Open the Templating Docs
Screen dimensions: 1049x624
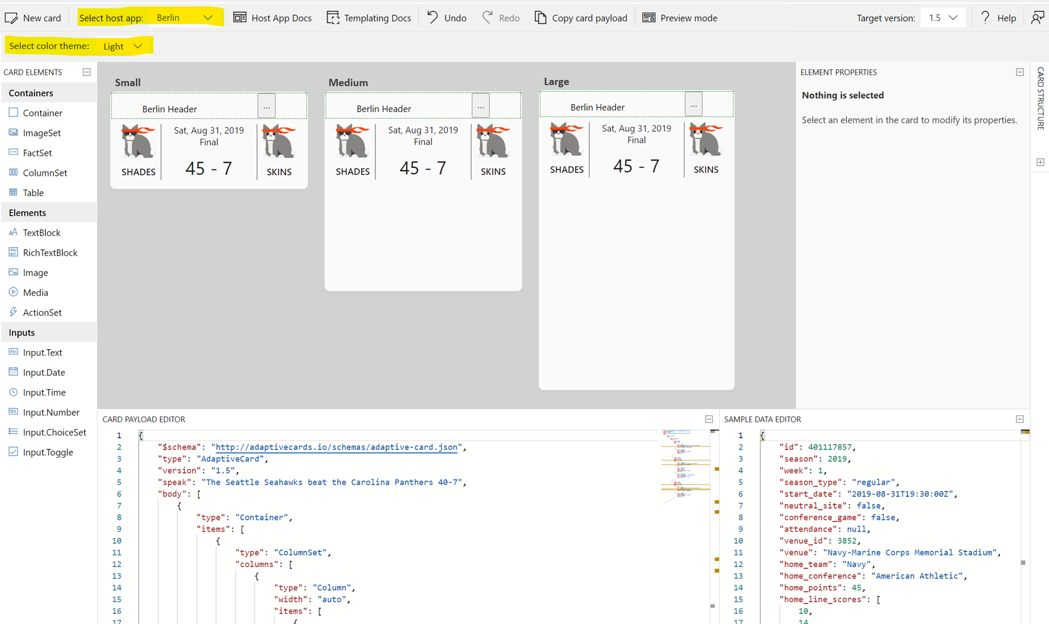click(369, 17)
